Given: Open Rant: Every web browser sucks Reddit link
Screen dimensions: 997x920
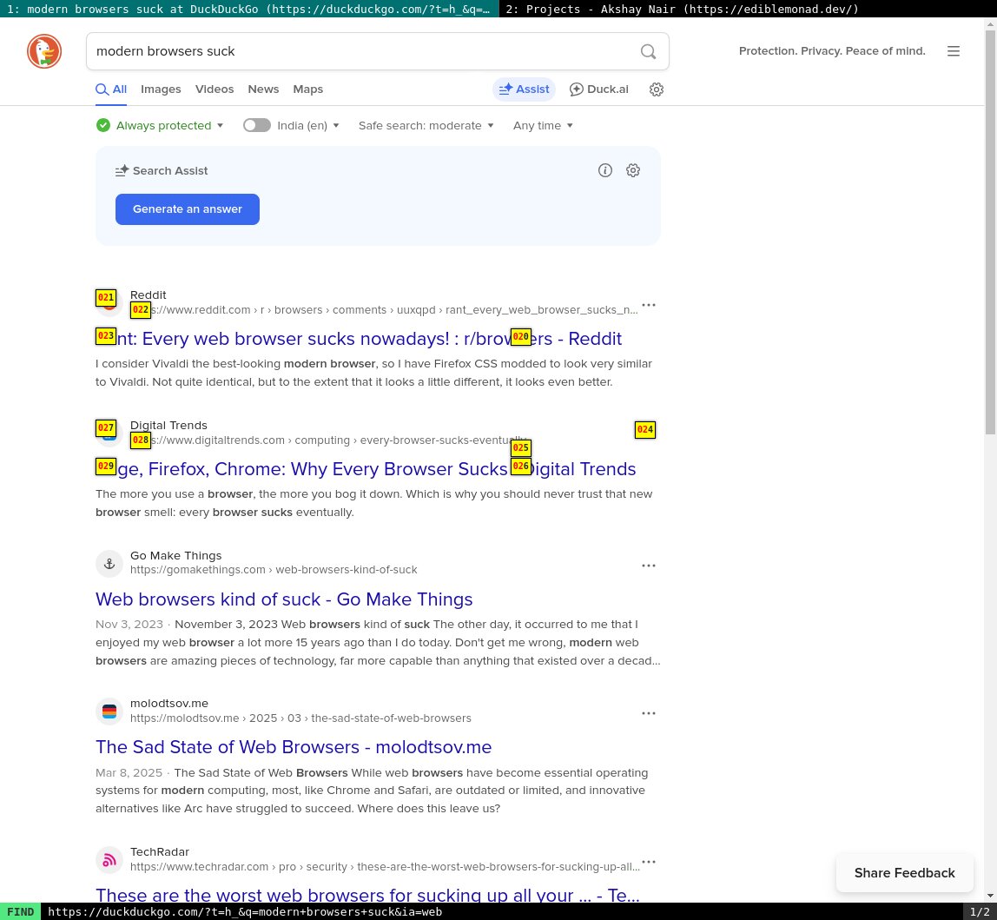Looking at the screenshot, I should pyautogui.click(x=359, y=339).
